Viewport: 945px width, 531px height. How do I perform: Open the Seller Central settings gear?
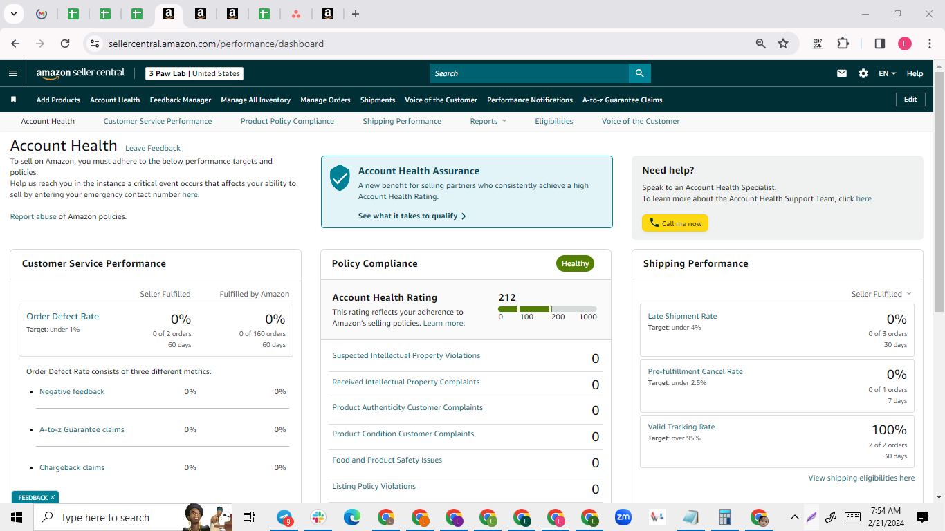pyautogui.click(x=863, y=73)
